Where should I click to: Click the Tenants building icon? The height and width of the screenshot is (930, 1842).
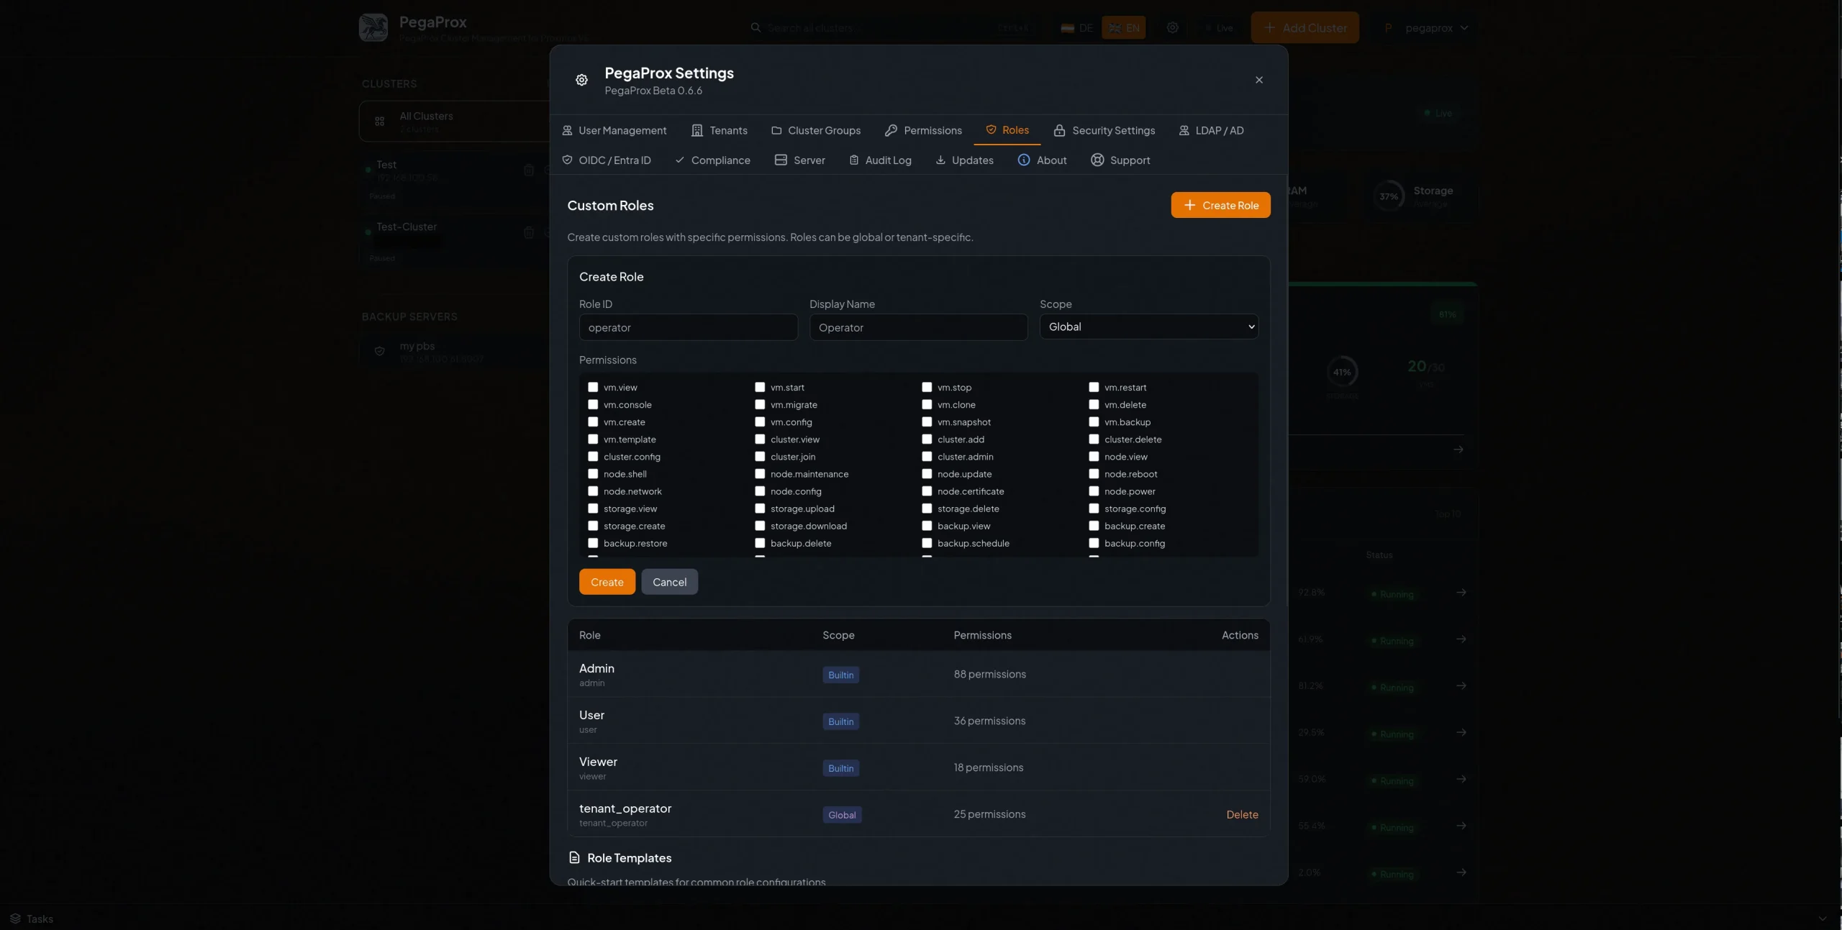(697, 130)
